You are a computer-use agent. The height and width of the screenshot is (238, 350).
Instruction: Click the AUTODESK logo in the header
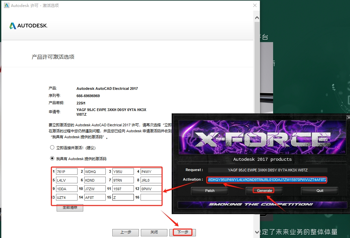coord(29,26)
